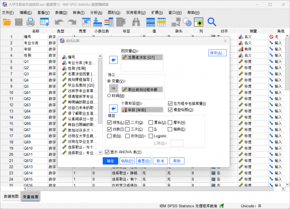Click the 测量 cell for 年级 row
The width and height of the screenshot is (290, 209).
click(x=253, y=49)
